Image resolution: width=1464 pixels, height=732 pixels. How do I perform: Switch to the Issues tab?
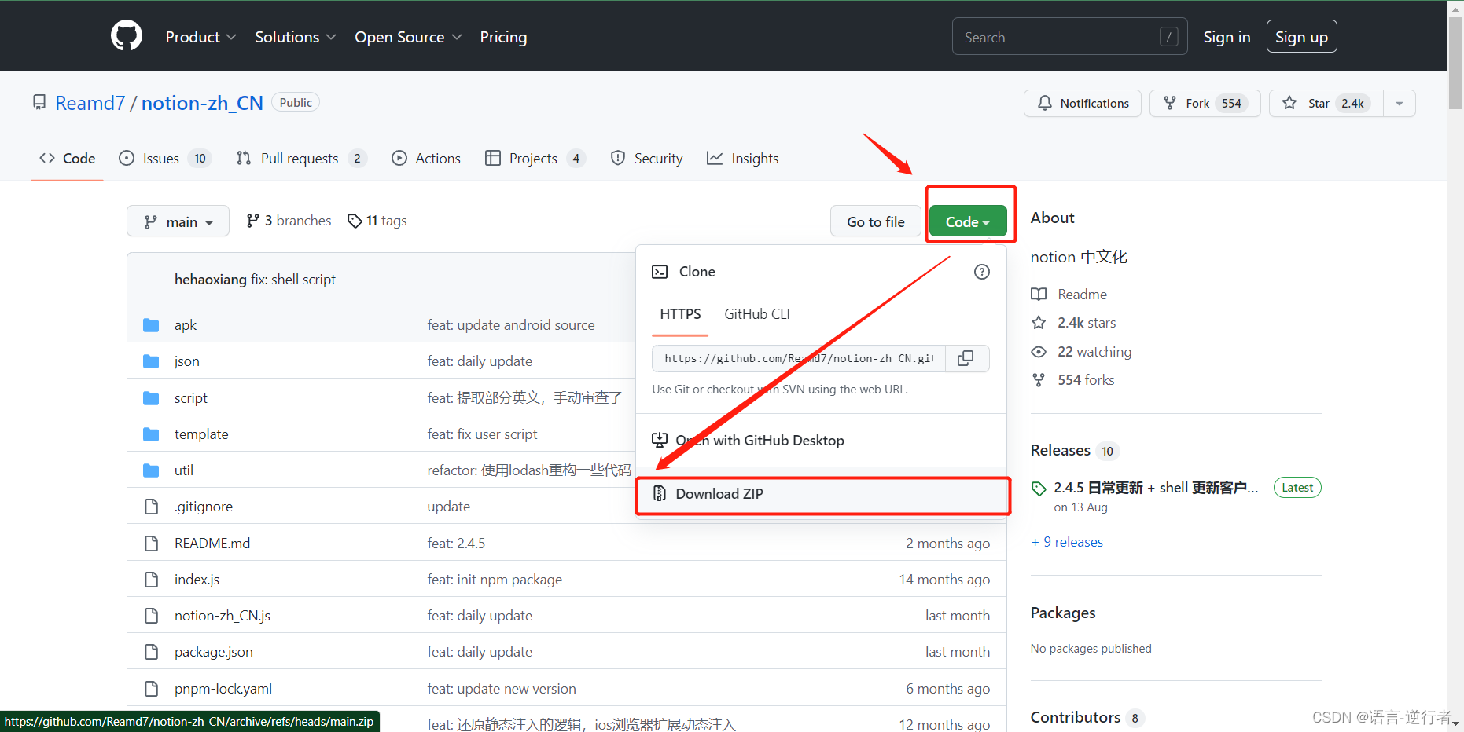(164, 159)
